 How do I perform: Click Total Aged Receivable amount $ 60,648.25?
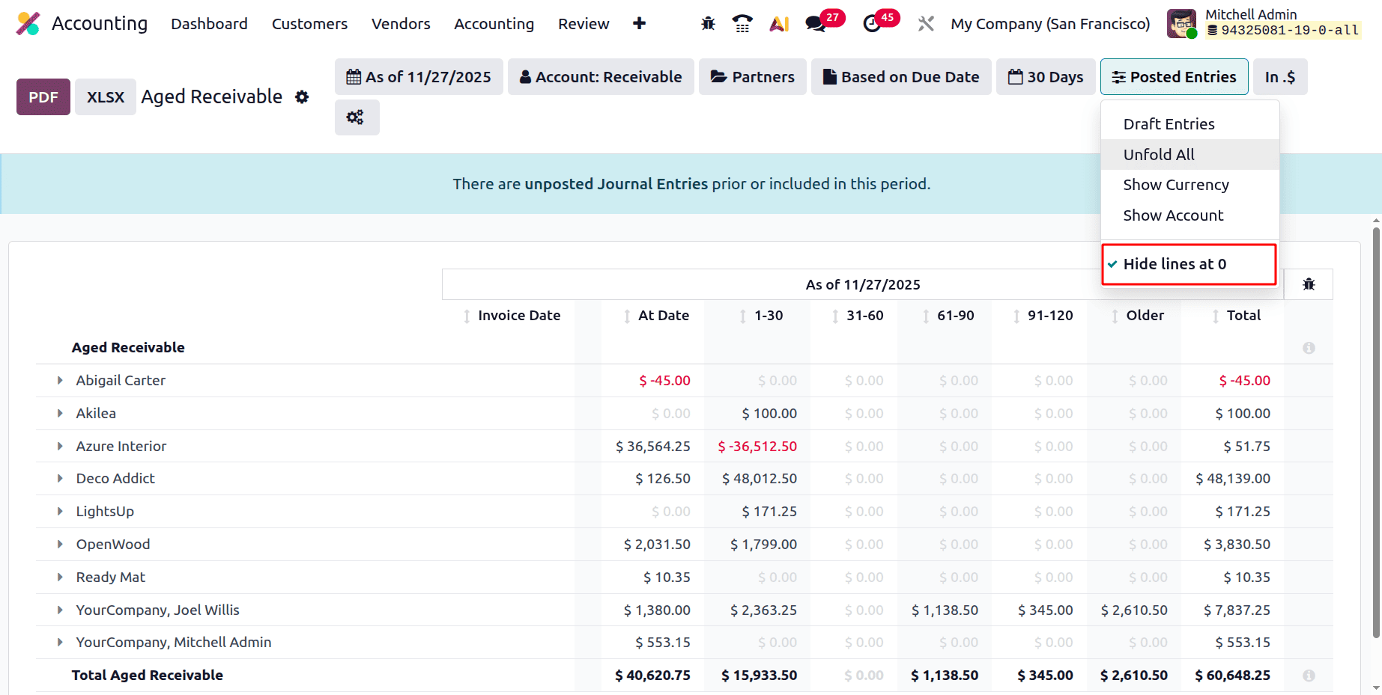[x=1233, y=676]
